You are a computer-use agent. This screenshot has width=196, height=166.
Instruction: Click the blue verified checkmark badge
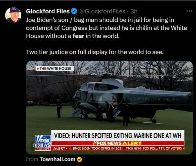[74, 11]
